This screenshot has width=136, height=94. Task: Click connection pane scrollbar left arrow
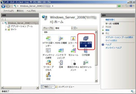[x=2, y=88]
